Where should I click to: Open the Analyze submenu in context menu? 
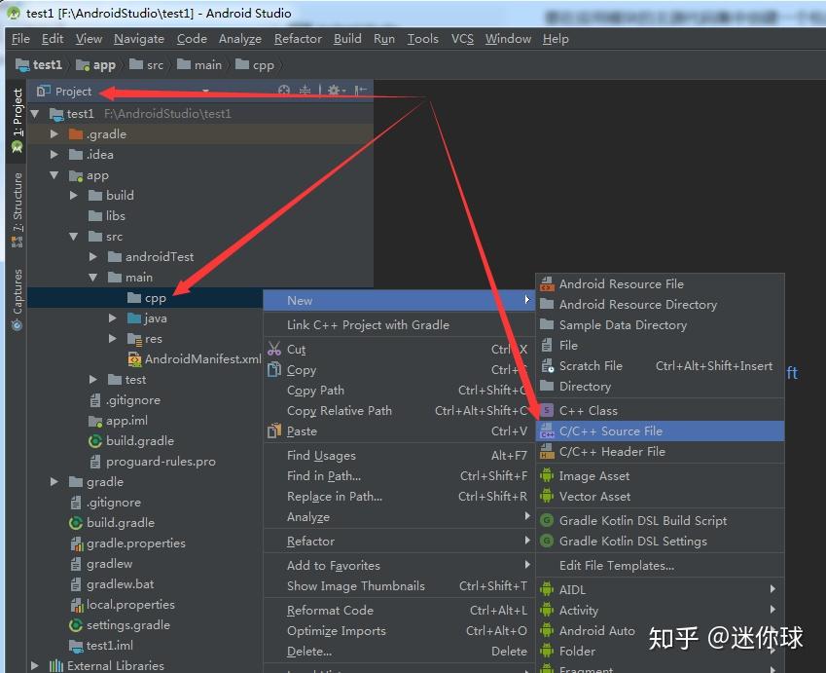coord(399,517)
